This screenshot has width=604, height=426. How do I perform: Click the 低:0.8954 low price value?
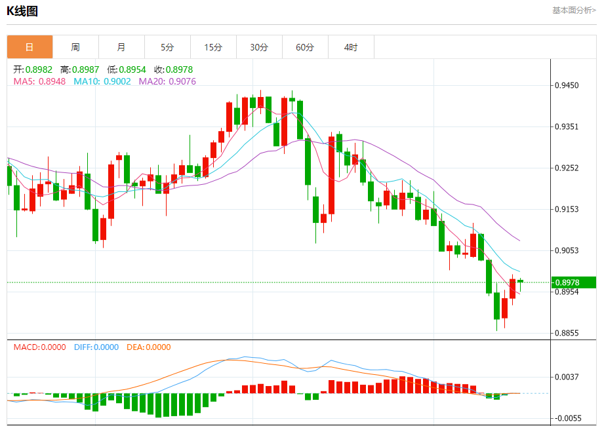point(127,69)
